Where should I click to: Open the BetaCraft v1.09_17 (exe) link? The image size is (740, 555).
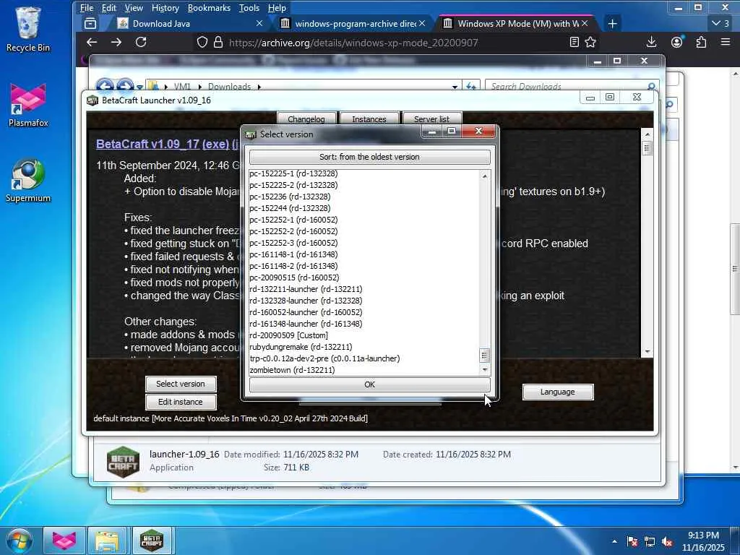point(163,144)
